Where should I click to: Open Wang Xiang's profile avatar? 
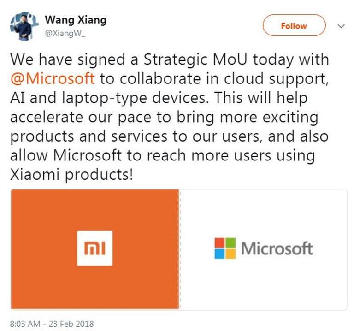click(x=21, y=26)
